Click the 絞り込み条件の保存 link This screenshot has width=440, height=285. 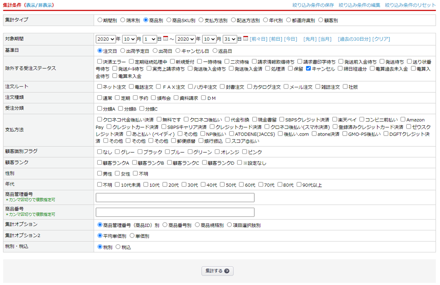pos(313,5)
